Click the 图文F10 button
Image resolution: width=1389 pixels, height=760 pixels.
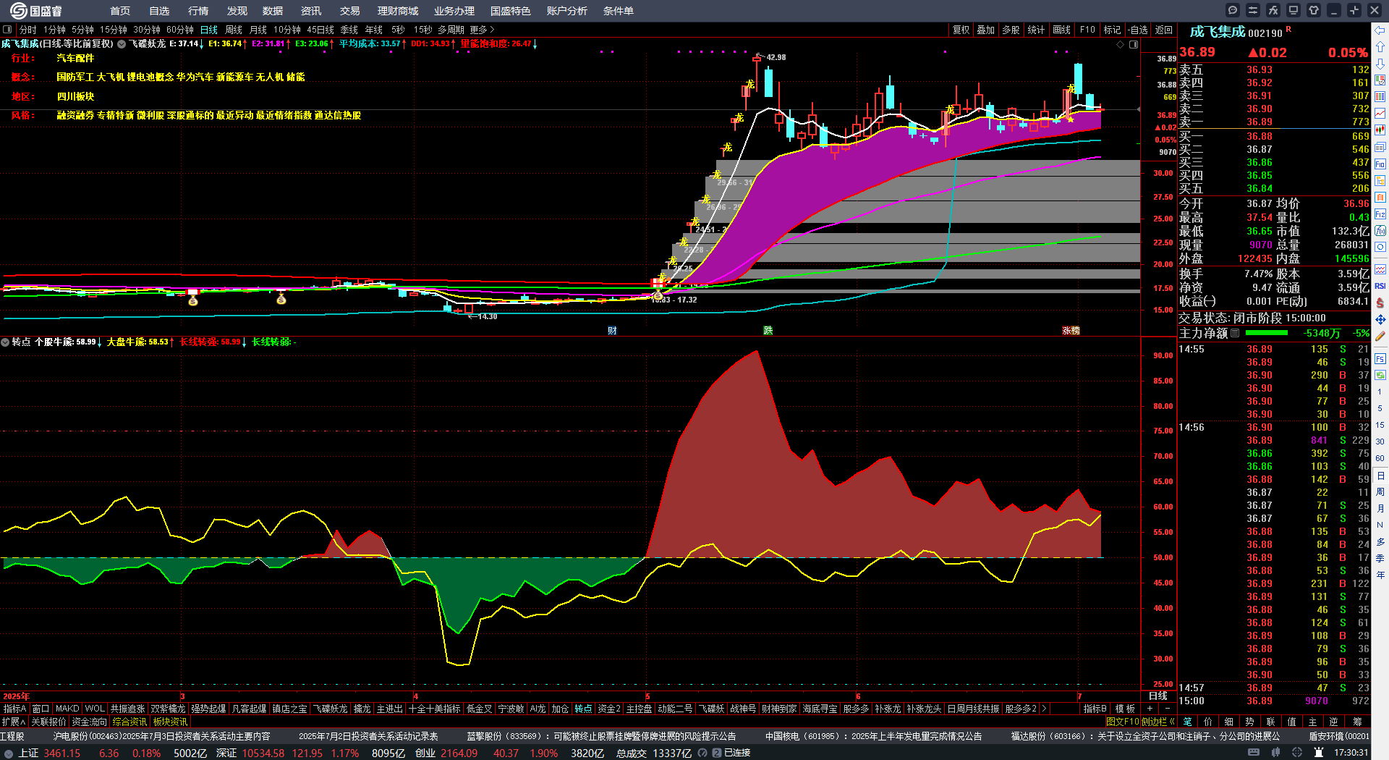[x=1123, y=722]
